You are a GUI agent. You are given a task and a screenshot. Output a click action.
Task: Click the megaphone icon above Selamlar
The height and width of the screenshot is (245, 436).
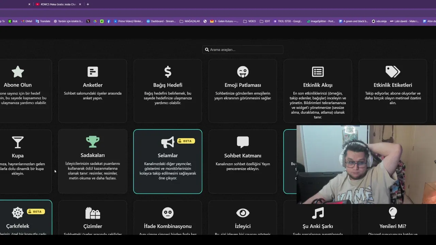(x=168, y=142)
